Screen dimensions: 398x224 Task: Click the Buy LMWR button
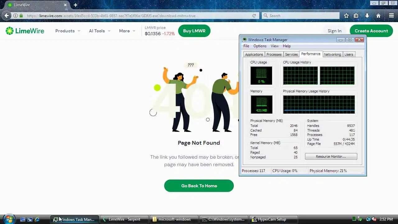point(194,31)
